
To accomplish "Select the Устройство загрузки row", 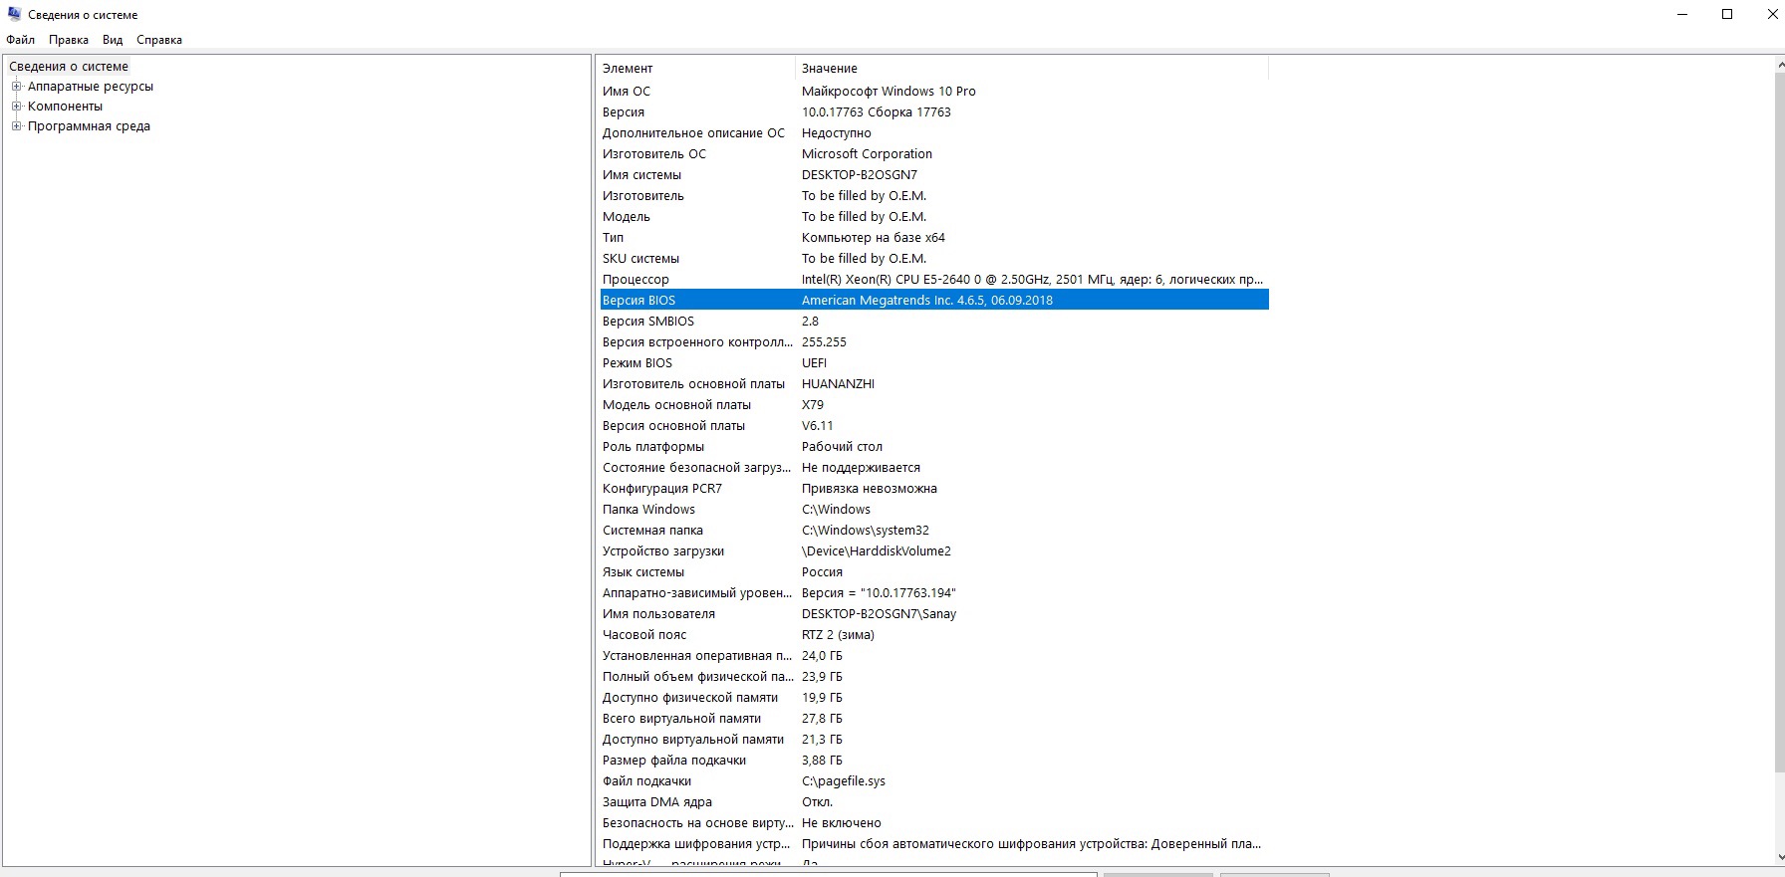I will pos(932,551).
